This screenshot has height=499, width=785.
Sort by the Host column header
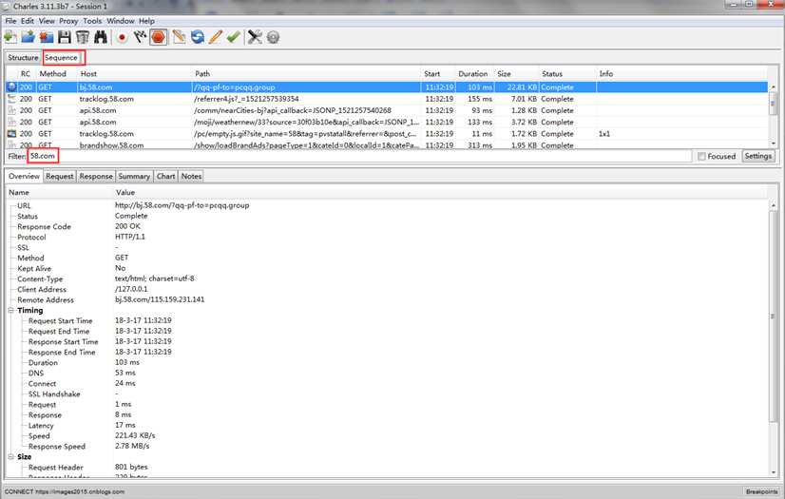(135, 73)
